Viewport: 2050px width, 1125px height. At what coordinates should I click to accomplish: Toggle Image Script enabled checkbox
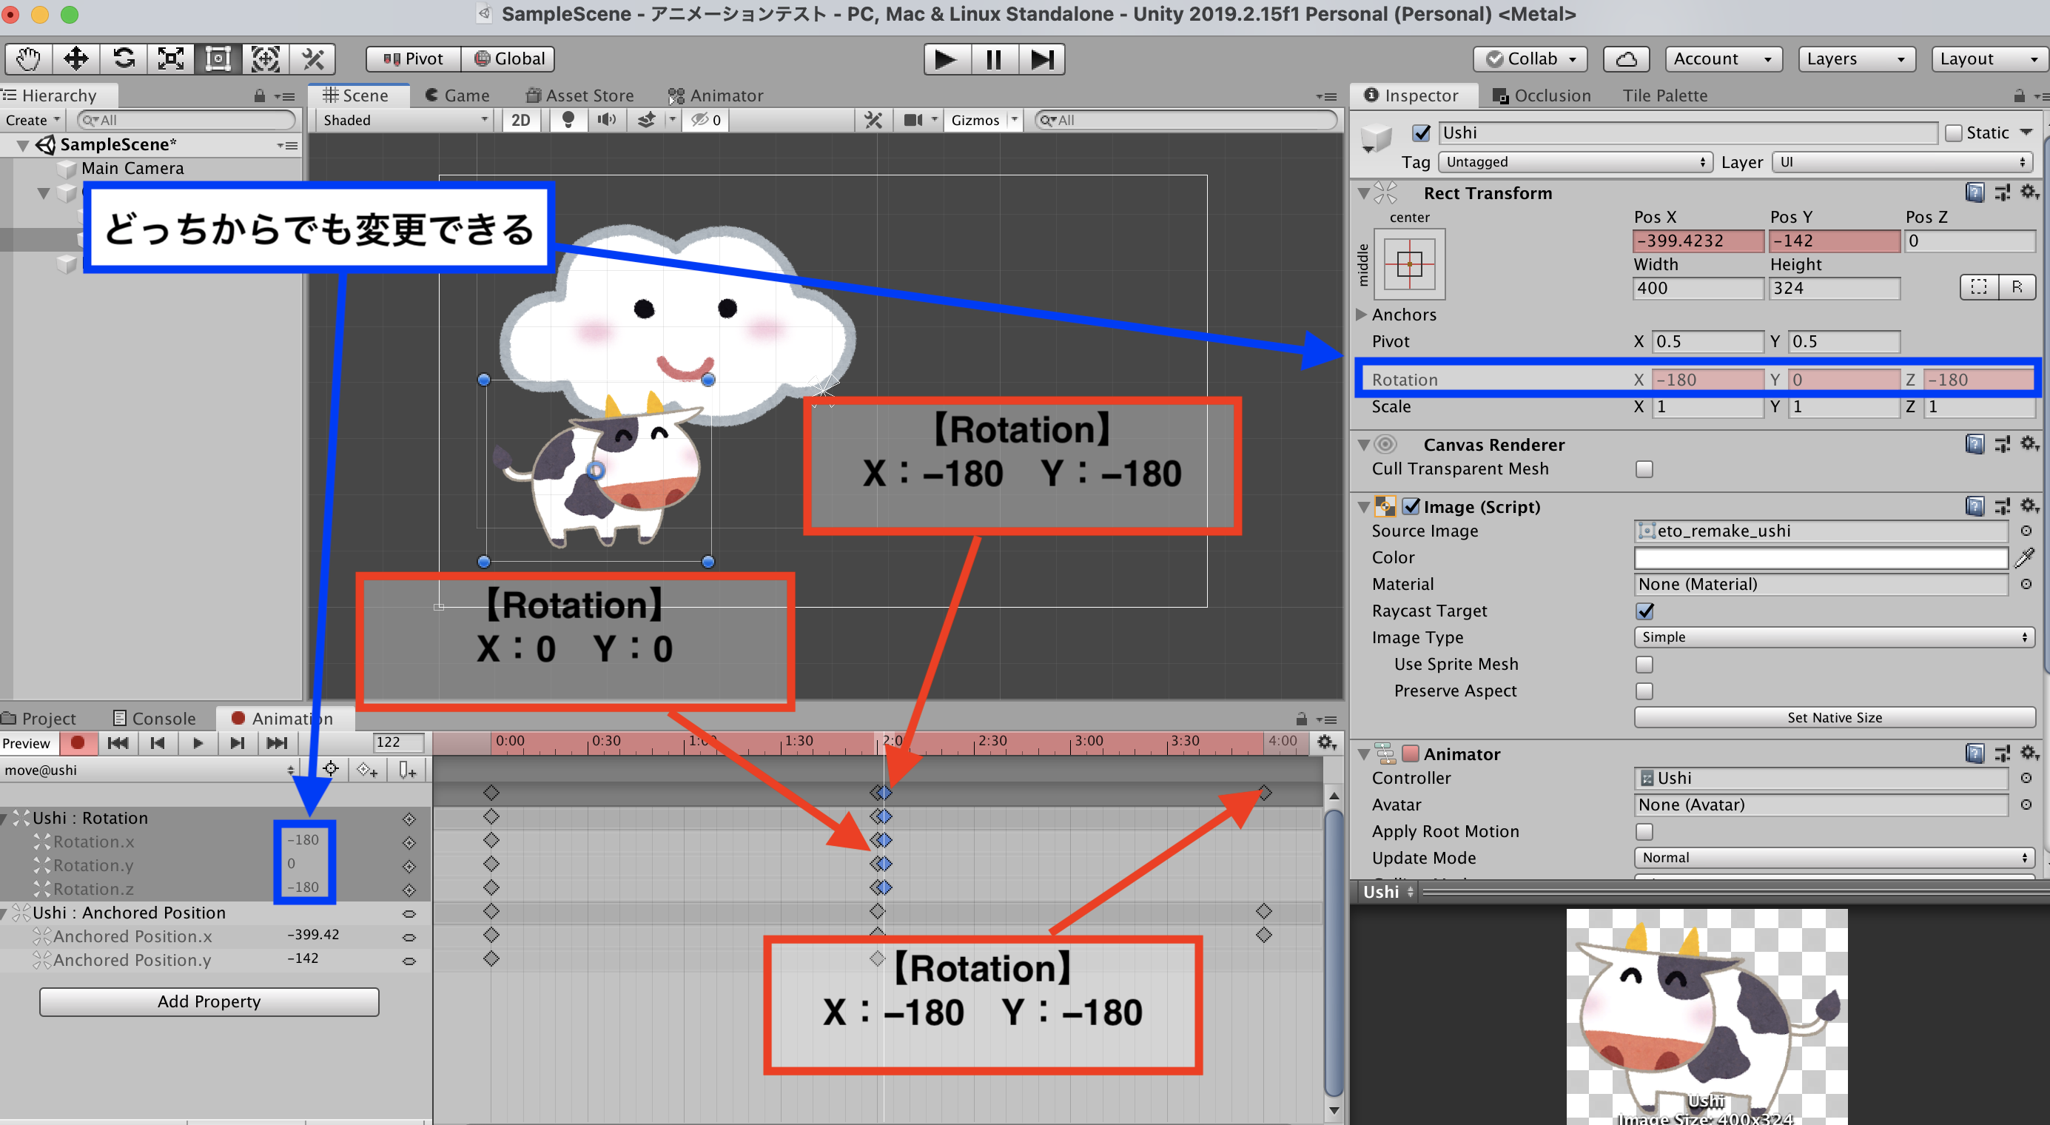[1412, 506]
